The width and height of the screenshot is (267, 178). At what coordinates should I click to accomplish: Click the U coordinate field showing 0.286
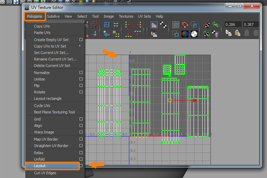coord(233,25)
